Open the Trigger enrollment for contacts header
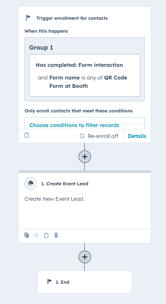This screenshot has width=166, height=304. (x=72, y=18)
